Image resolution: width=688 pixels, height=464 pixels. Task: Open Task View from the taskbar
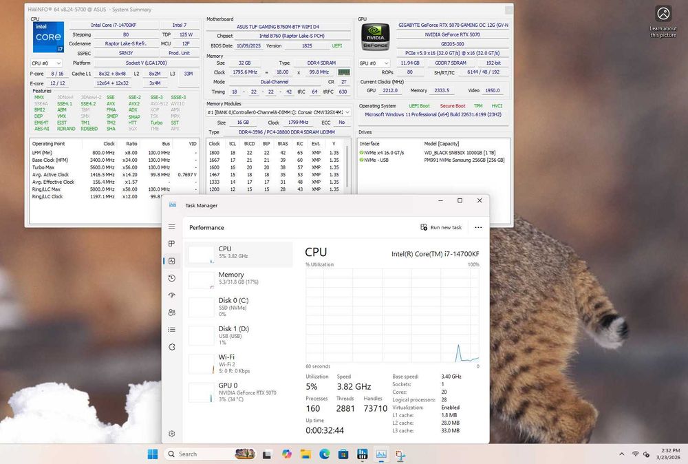click(x=266, y=454)
